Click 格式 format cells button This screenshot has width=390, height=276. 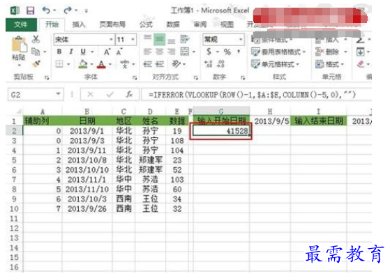pos(329,64)
